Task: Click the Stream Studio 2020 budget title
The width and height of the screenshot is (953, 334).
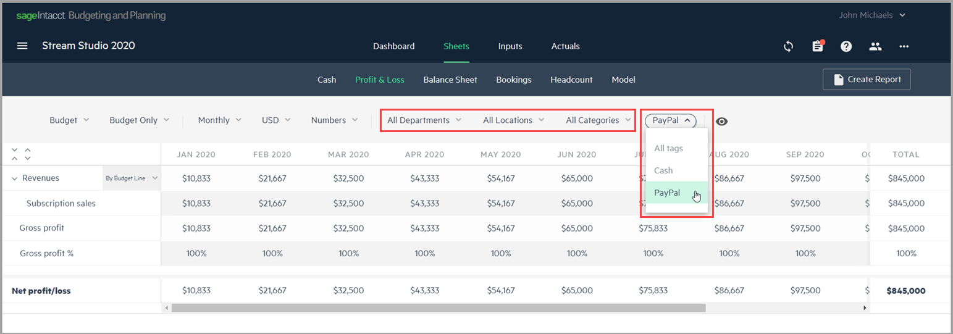Action: [x=88, y=46]
